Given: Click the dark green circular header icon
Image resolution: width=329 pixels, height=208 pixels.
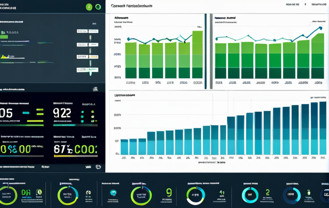Looking at the screenshot, I should pos(98,7).
